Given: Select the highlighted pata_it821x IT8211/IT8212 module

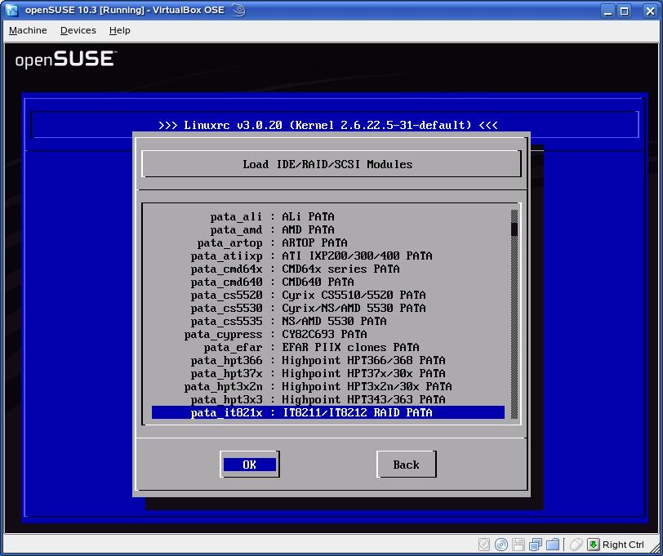Looking at the screenshot, I should pos(328,412).
